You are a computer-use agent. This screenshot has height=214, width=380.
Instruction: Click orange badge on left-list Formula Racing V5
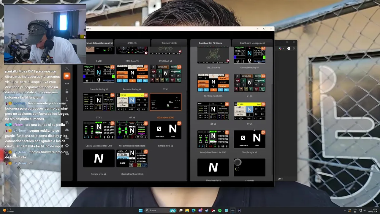click(x=112, y=67)
